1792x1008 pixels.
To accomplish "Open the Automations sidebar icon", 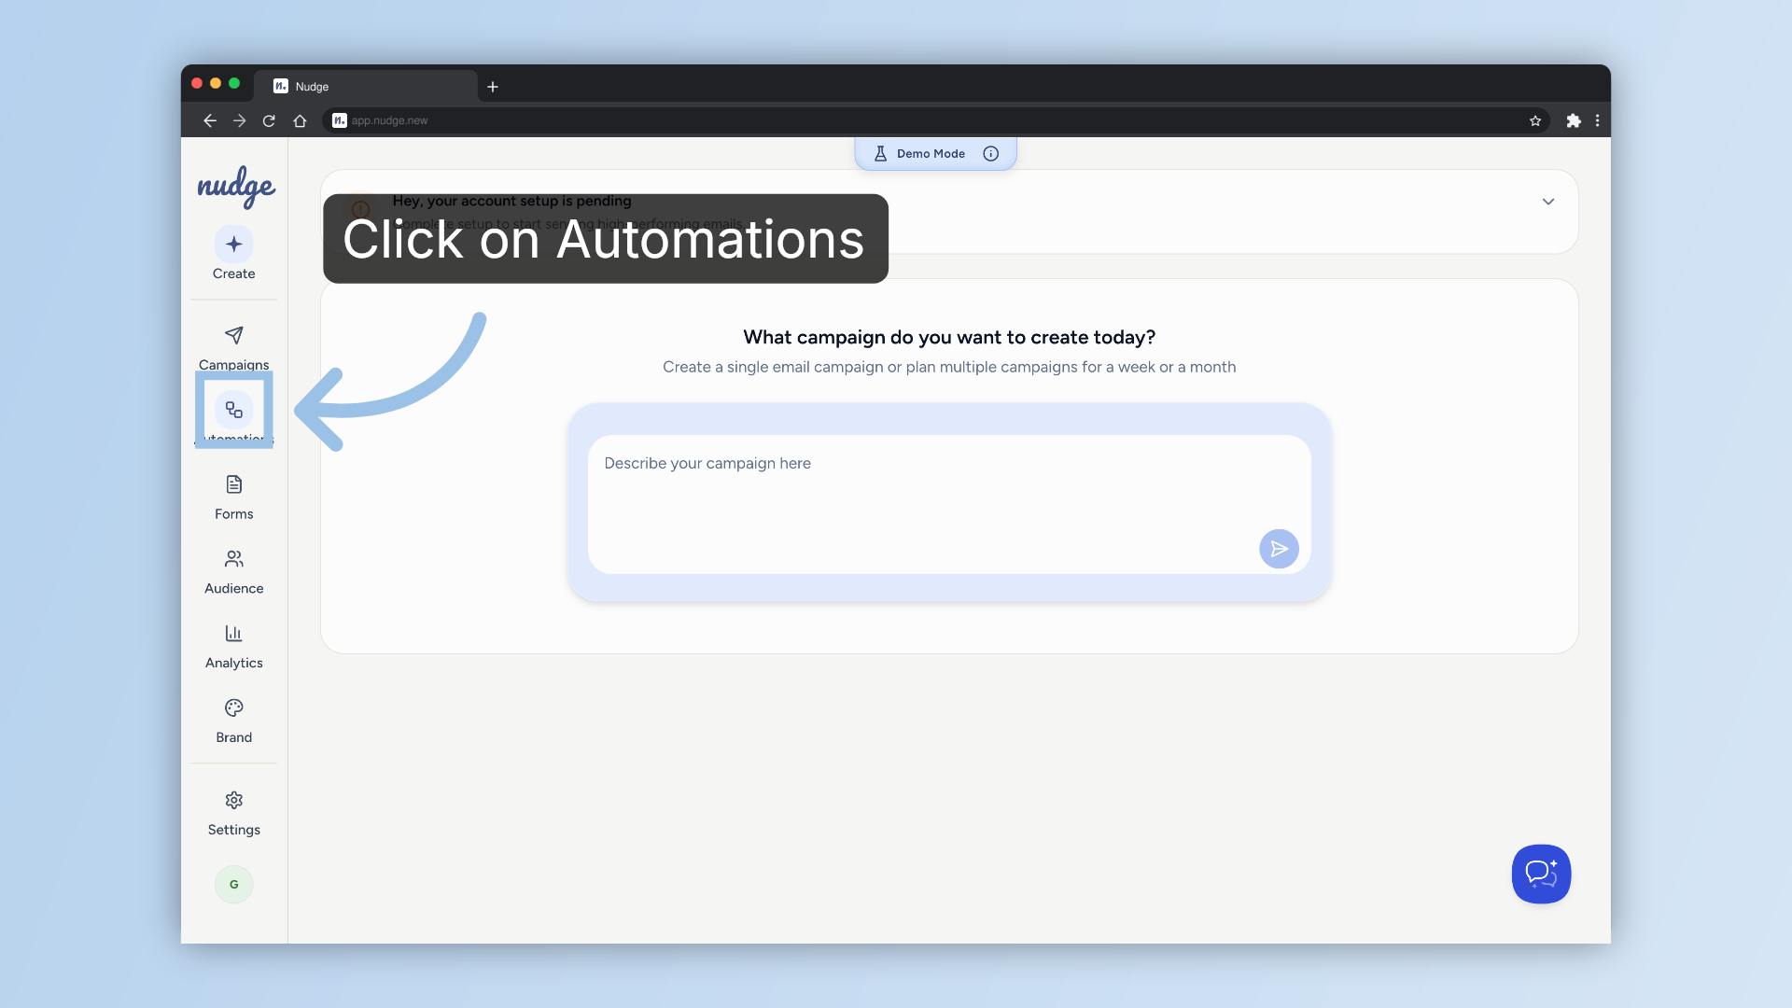I will coord(233,410).
